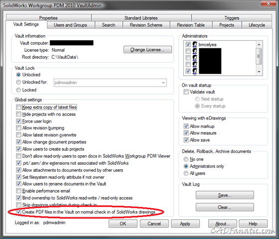Click the Change License button
This screenshot has height=239, width=279.
click(x=148, y=49)
